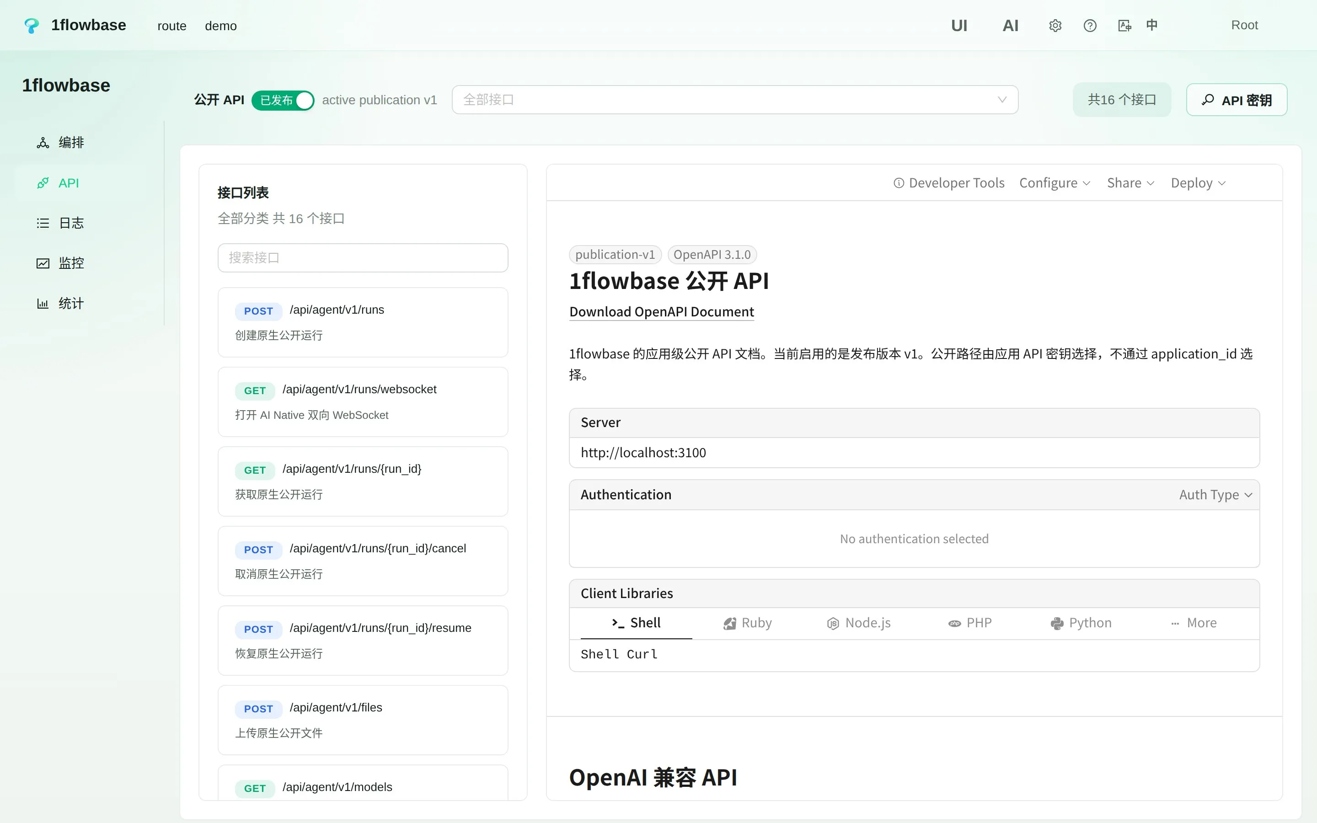Expand the Deploy menu

[x=1198, y=183]
